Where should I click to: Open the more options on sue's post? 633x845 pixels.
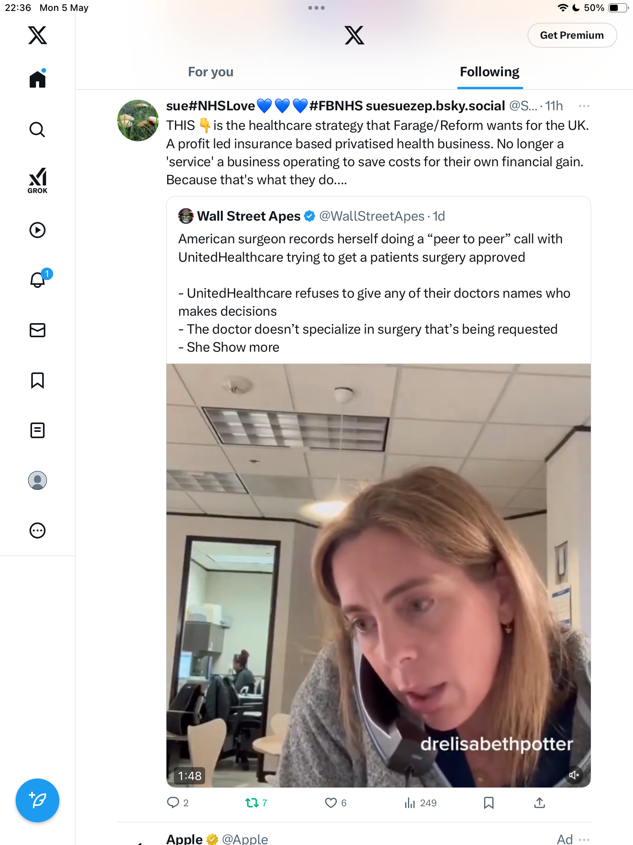[x=584, y=106]
